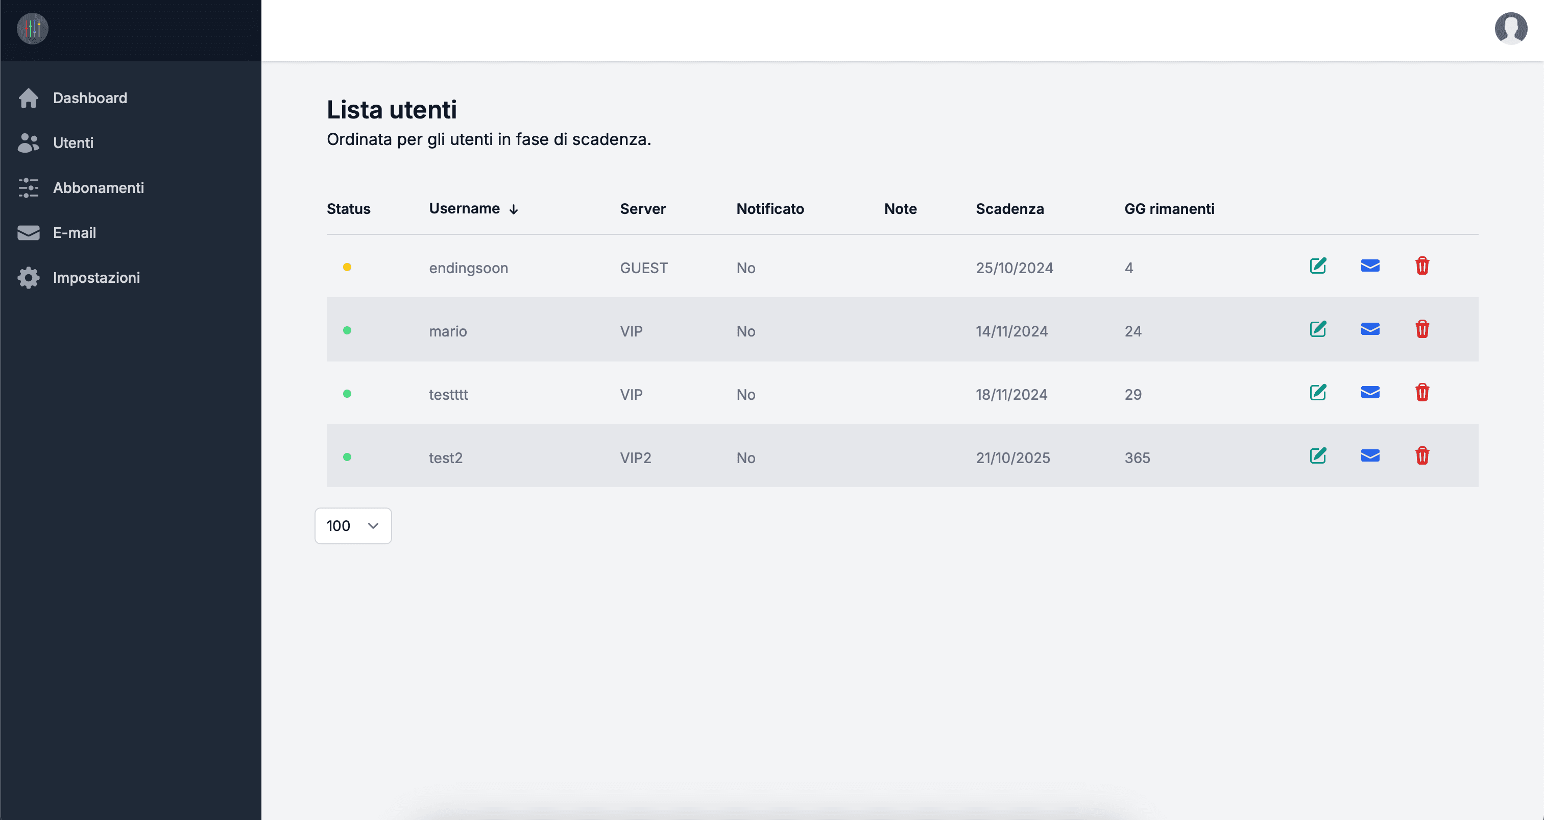1544x820 pixels.
Task: Navigate to Abbonamenti page
Action: point(99,187)
